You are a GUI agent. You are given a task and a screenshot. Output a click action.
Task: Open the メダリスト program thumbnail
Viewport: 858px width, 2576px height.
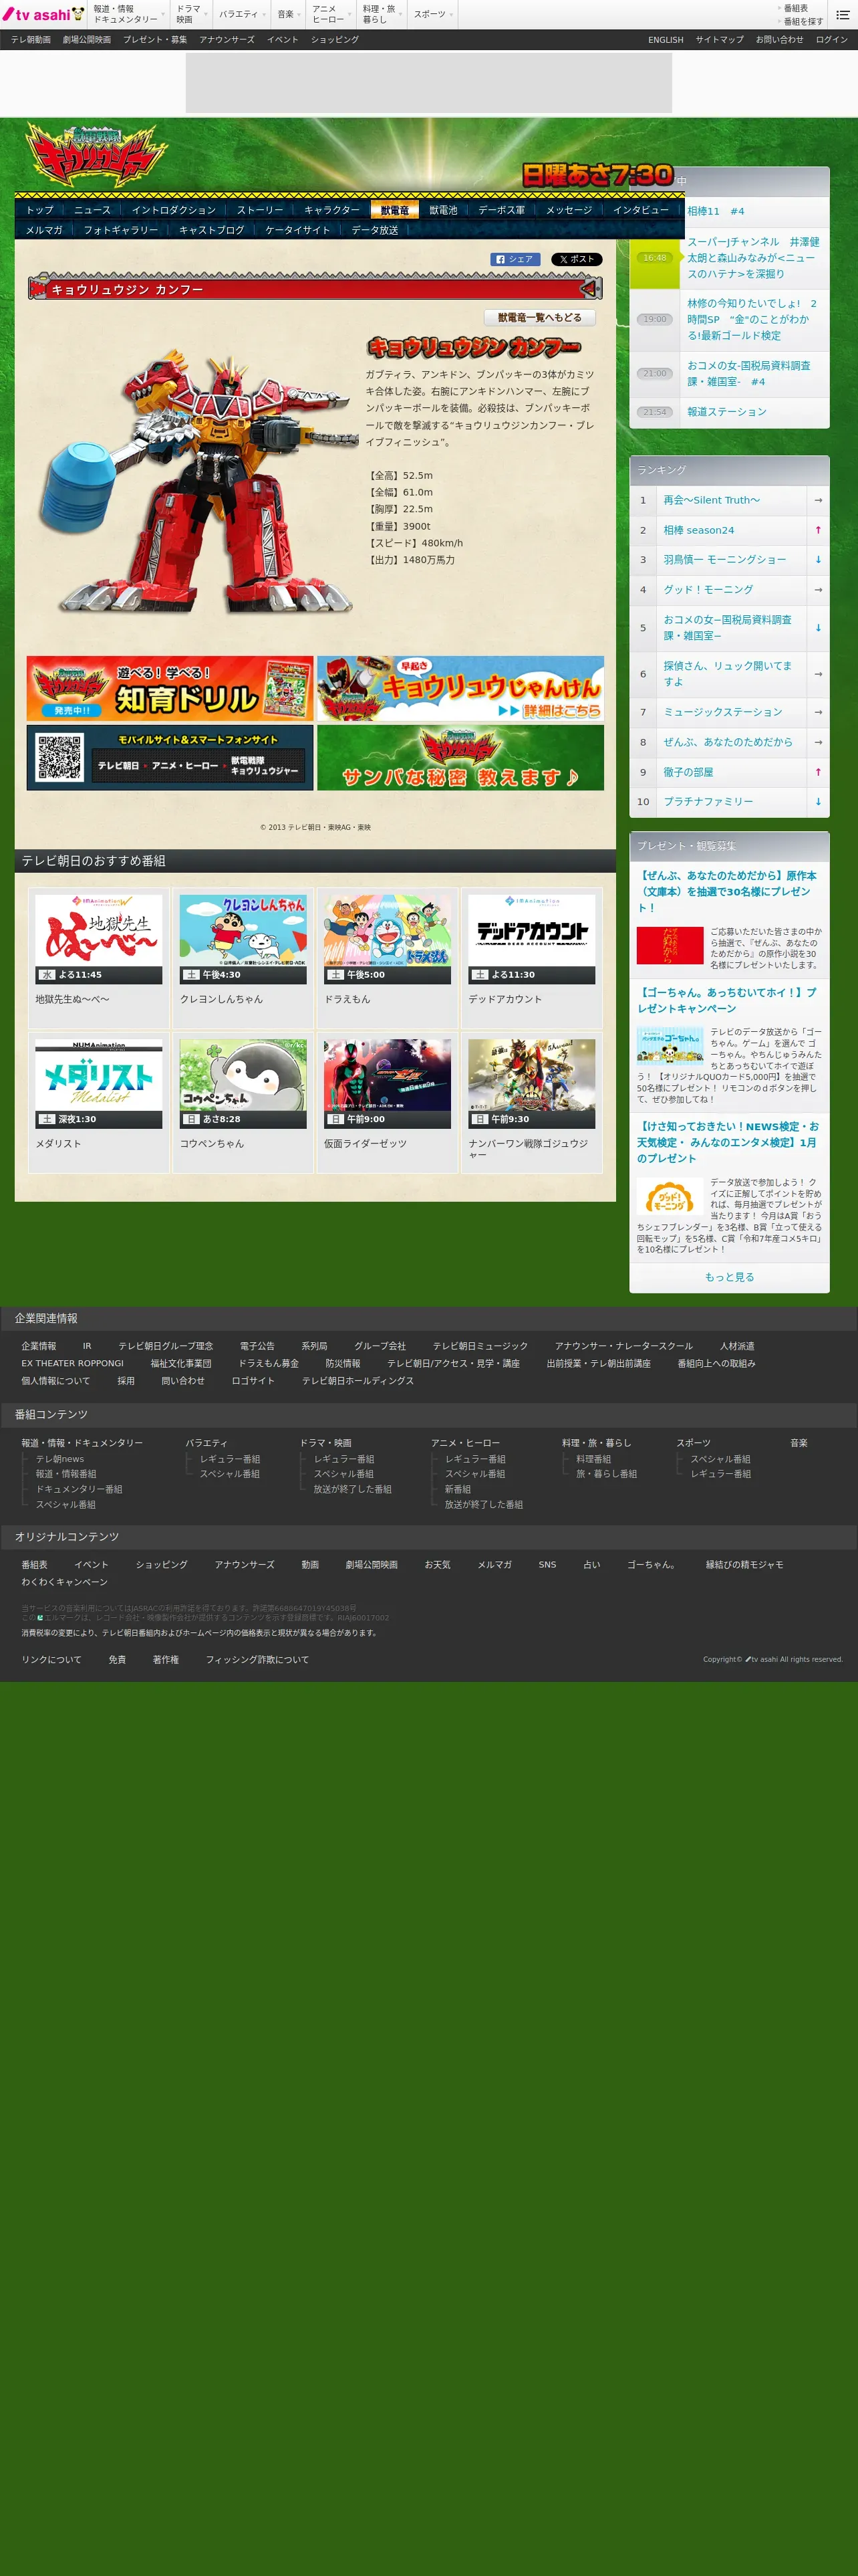(x=99, y=1084)
